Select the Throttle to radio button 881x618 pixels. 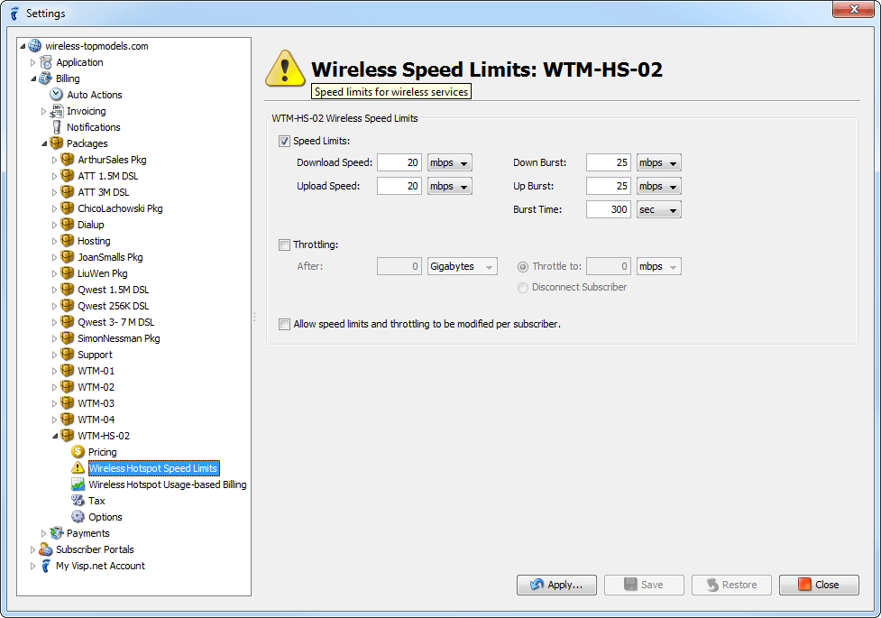point(522,266)
